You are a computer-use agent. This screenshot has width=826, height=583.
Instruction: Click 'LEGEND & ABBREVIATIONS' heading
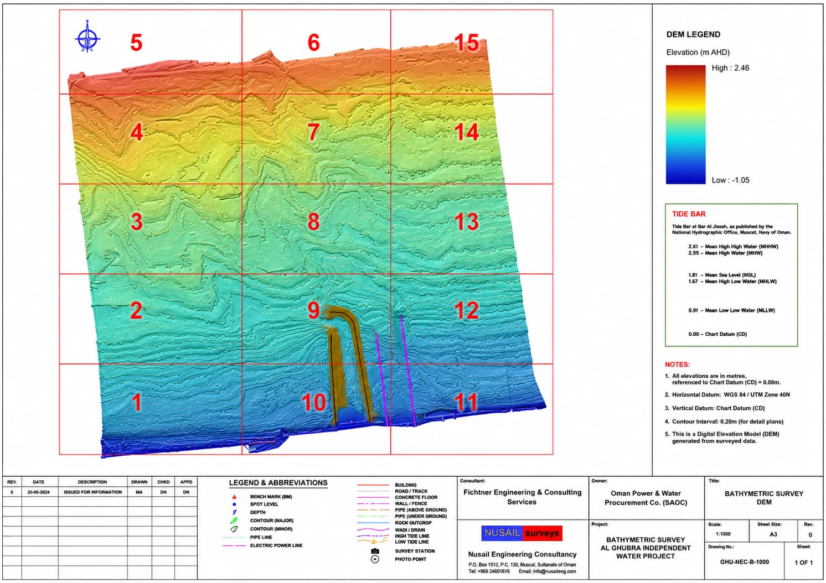pyautogui.click(x=278, y=483)
